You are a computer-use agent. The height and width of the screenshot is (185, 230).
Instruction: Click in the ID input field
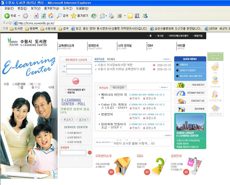79,66
